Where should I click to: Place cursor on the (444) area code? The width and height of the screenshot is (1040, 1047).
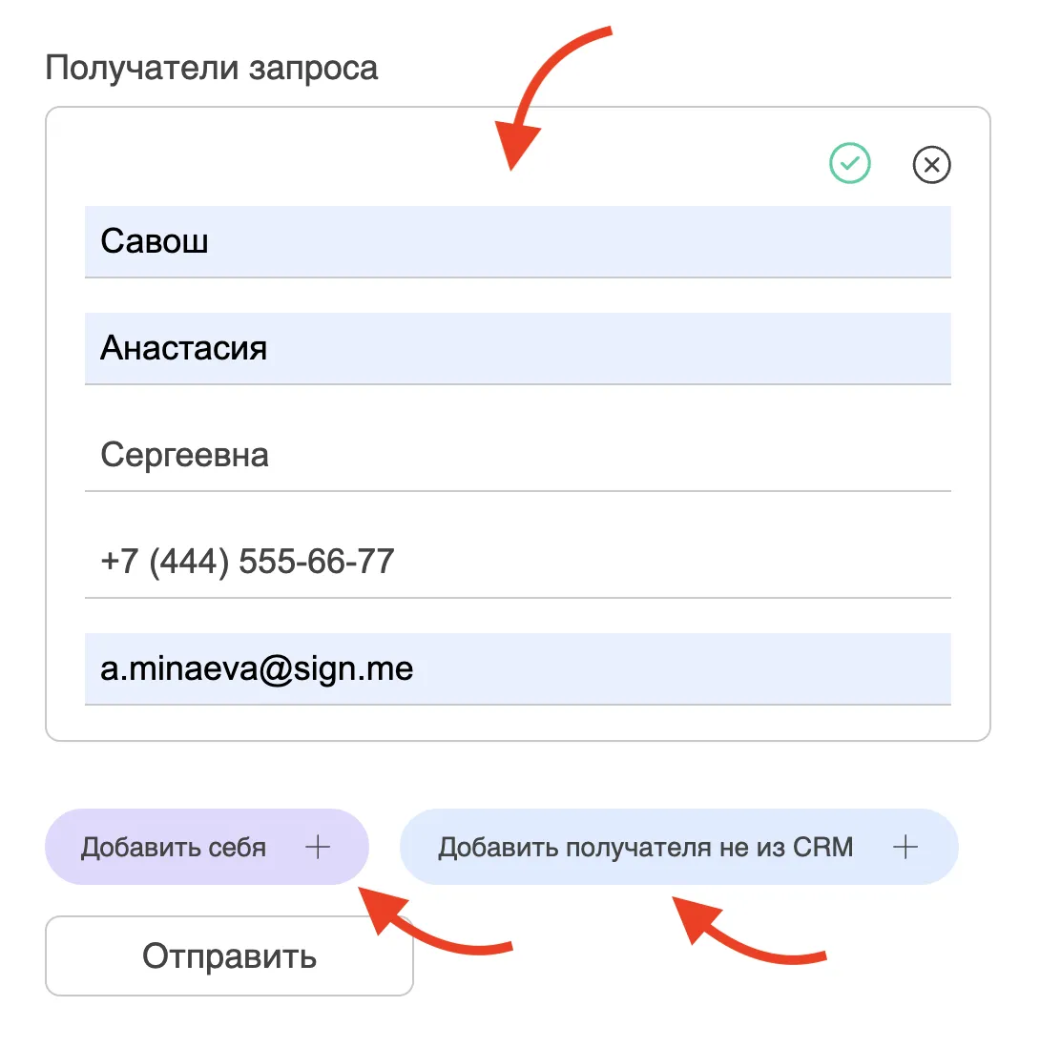189,562
